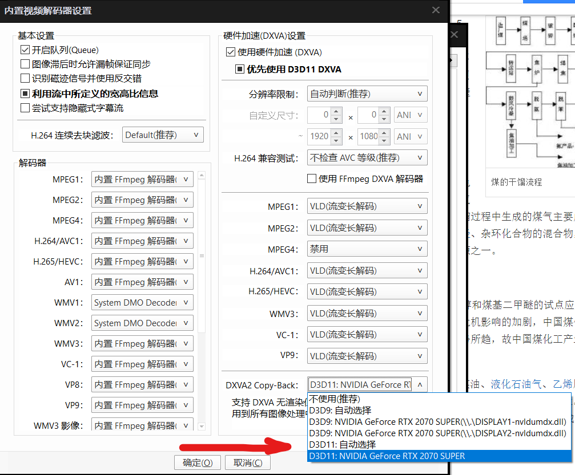Open WMV2 System DMO Decoder dropdown

coord(142,323)
